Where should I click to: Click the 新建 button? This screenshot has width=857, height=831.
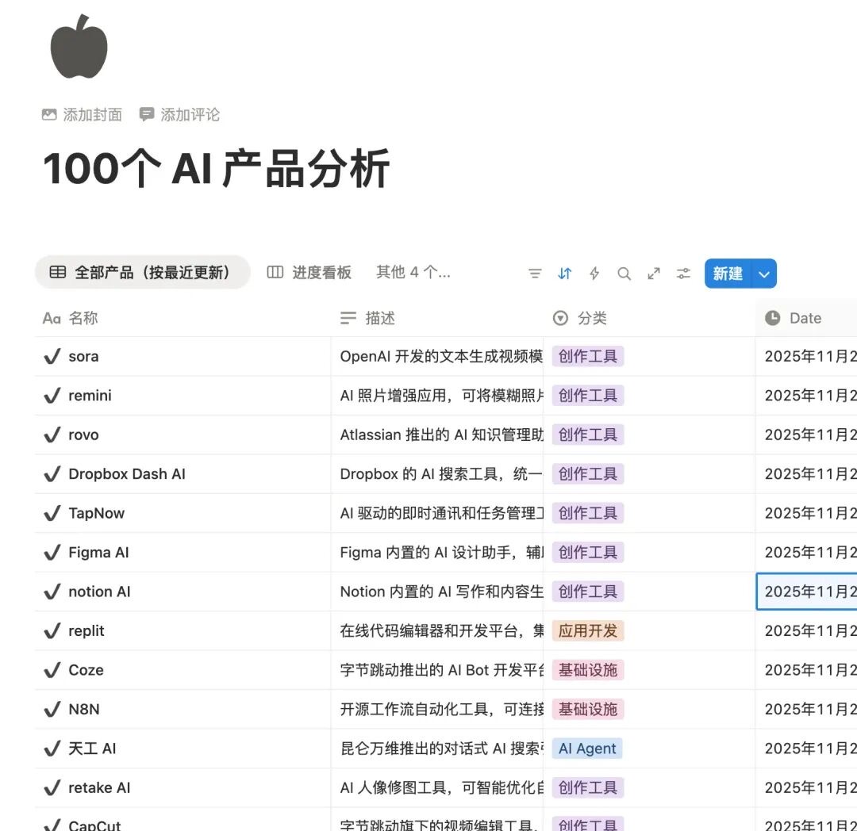click(x=727, y=274)
